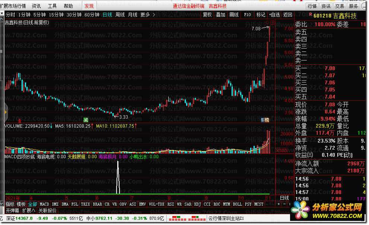
Task: Select the RSI indicator tab
Action: click(x=171, y=204)
